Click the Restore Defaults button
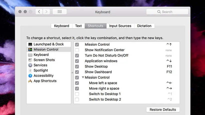Screen dimensions: 205x115 click(163, 110)
